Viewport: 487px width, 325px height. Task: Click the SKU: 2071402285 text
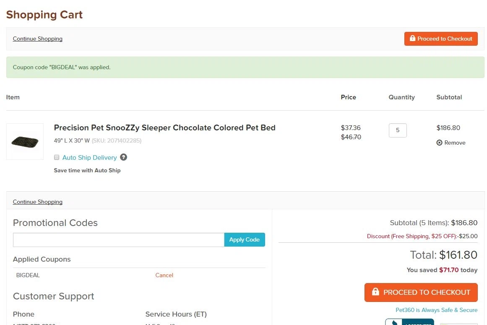pyautogui.click(x=117, y=140)
